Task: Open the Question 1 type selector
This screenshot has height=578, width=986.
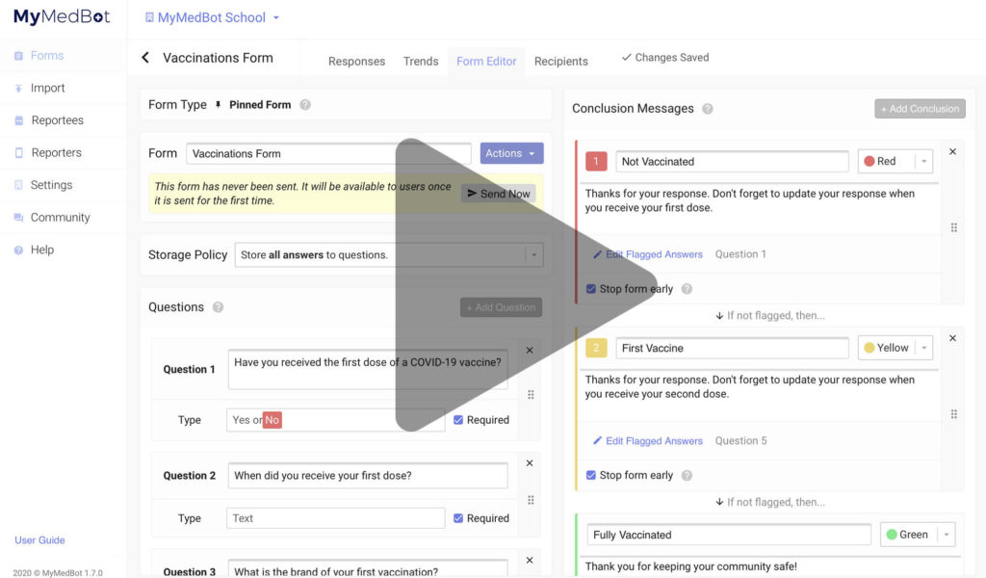Action: (x=335, y=420)
